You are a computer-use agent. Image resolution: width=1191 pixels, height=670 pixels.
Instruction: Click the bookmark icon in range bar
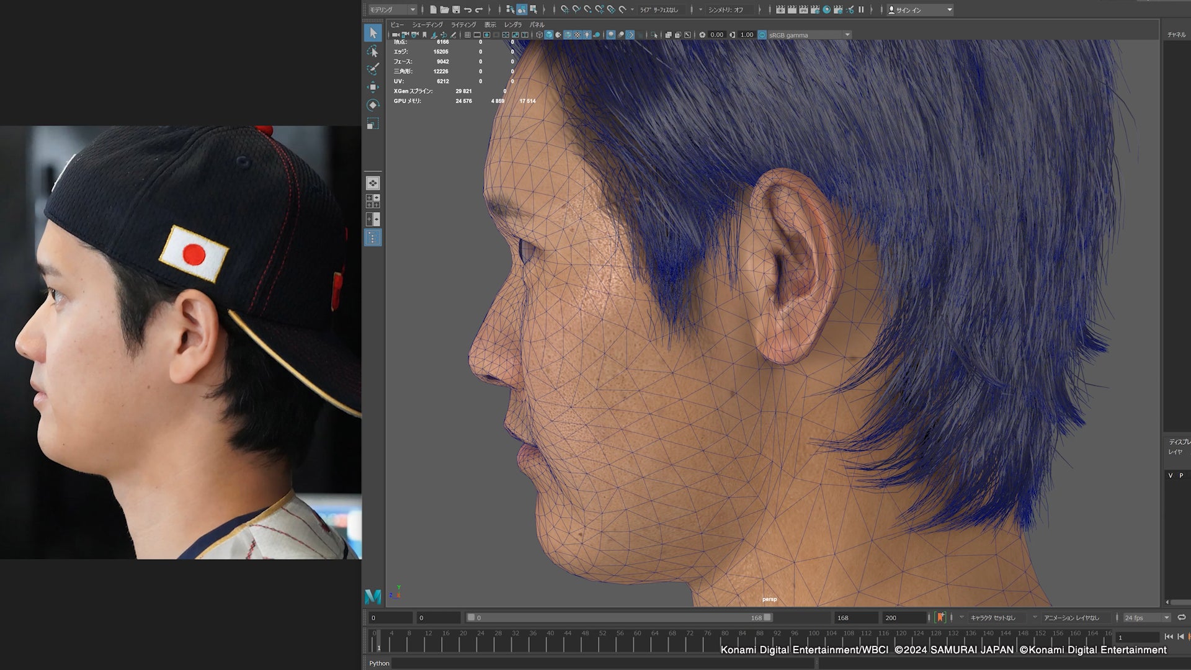[x=940, y=617]
